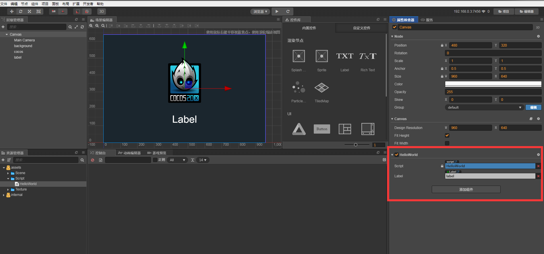The image size is (544, 254).
Task: Switch to the 服务 tab
Action: (427, 20)
